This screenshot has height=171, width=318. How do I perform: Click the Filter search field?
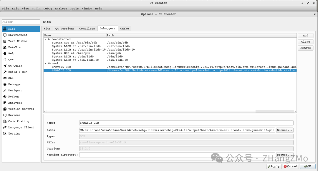coord(21,22)
